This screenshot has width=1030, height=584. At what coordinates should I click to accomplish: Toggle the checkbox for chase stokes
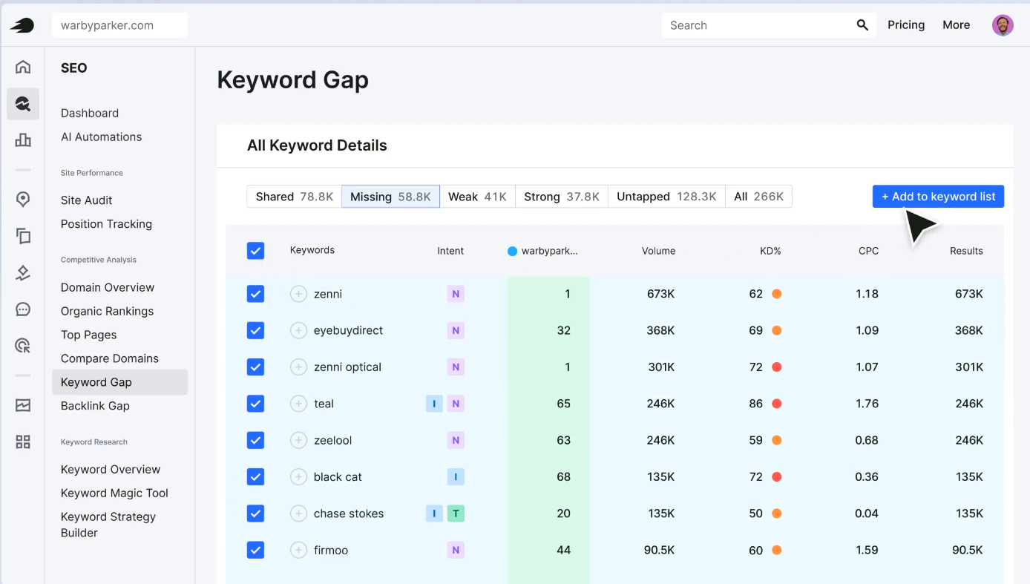point(255,514)
